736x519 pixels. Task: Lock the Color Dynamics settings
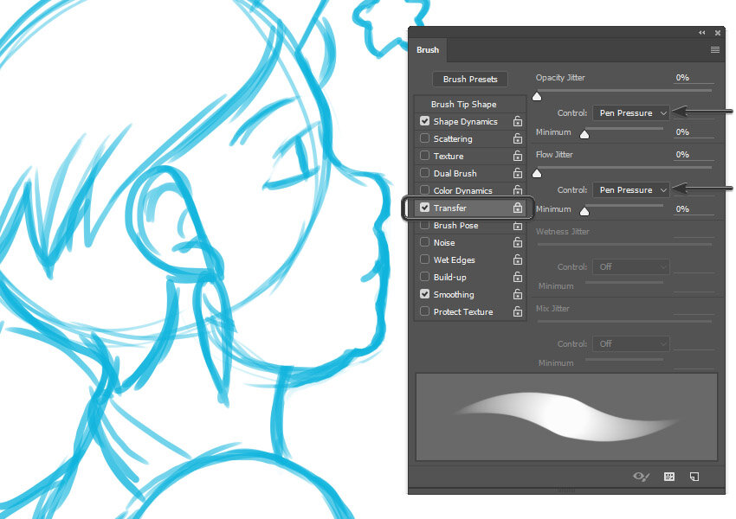pos(517,190)
